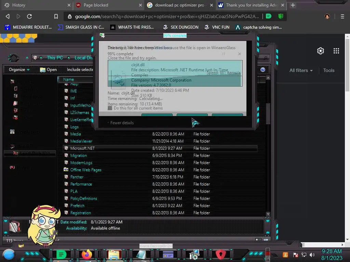Select the MediaViewer folder
This screenshot has height=262, width=350.
coord(81,141)
